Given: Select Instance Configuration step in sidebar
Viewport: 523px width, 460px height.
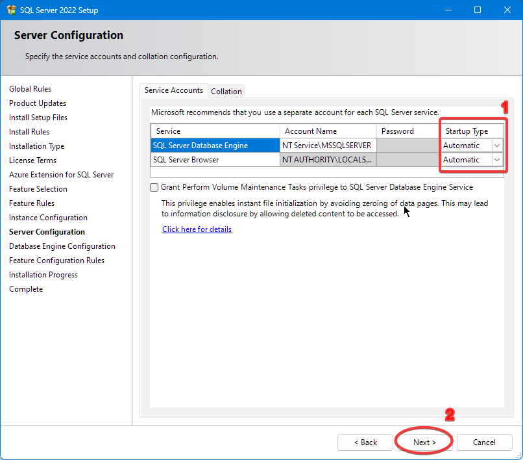Looking at the screenshot, I should 48,218.
